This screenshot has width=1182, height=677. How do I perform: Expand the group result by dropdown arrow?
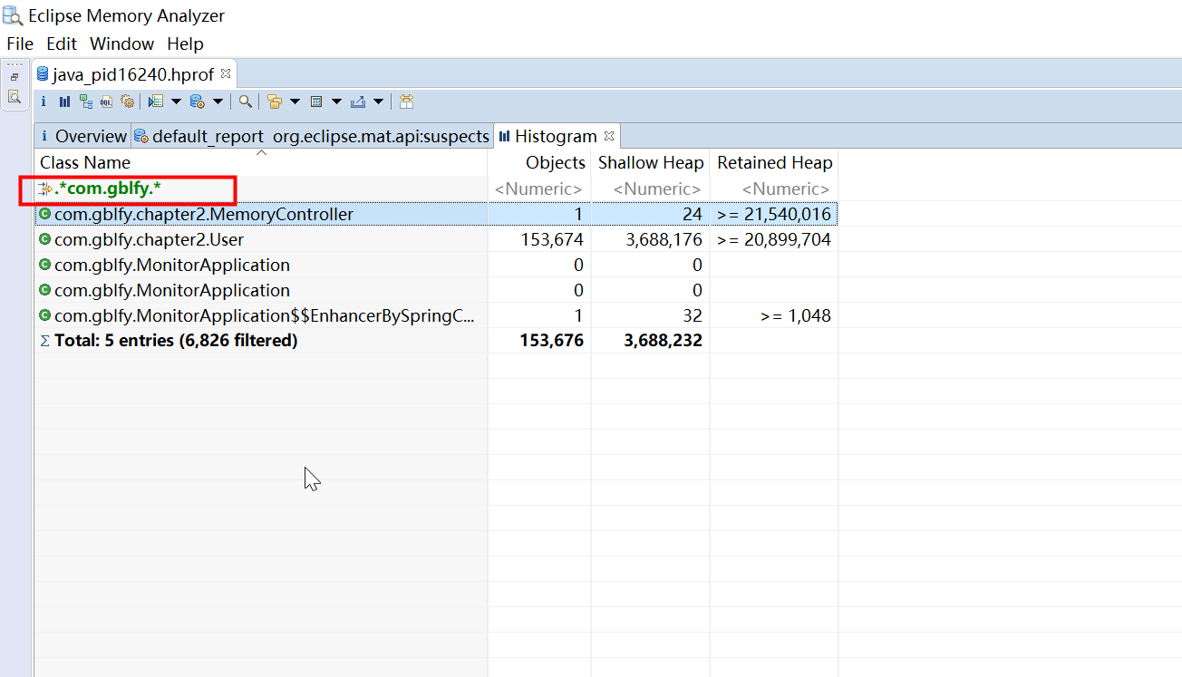(295, 102)
